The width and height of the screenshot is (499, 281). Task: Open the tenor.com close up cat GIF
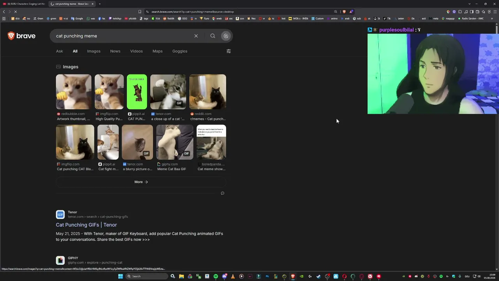[x=168, y=92]
